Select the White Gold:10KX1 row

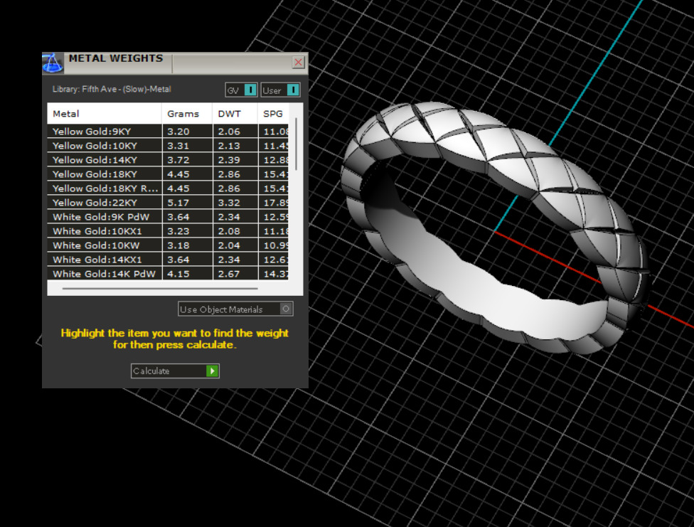click(x=169, y=230)
